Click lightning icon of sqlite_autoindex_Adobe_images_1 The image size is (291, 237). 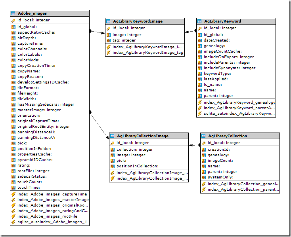(x=13, y=222)
